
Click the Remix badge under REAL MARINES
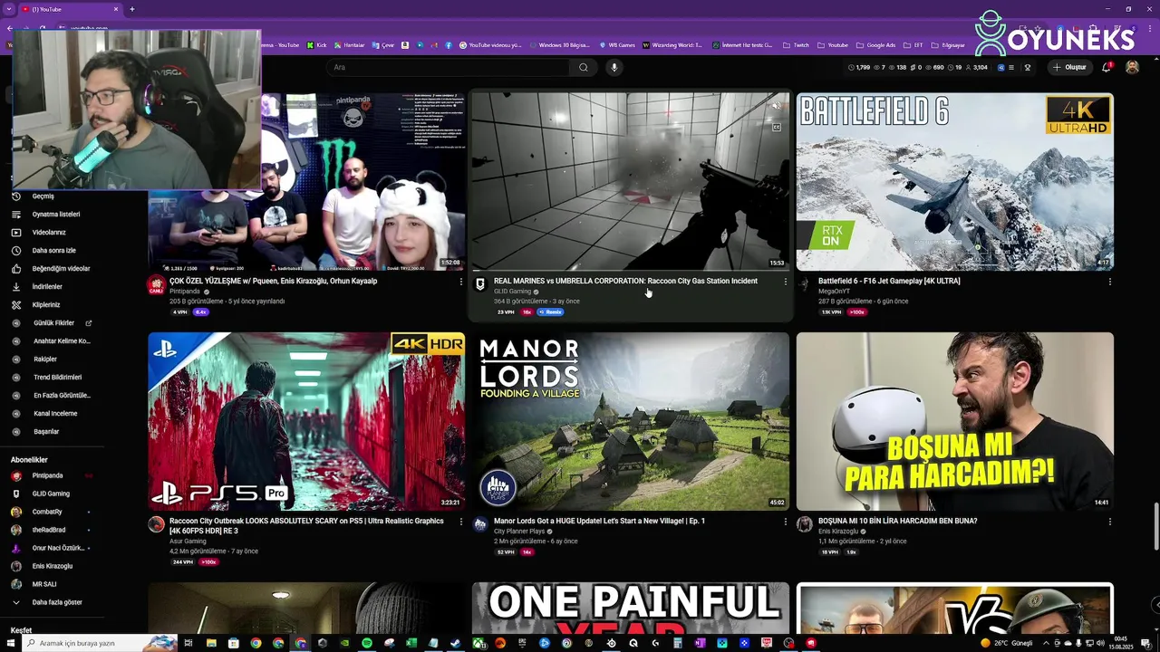click(x=550, y=312)
